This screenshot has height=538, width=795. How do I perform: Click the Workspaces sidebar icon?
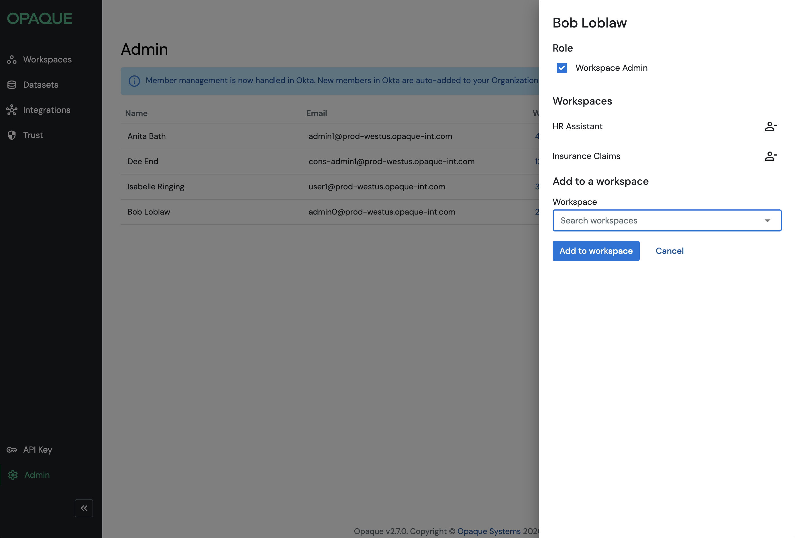coord(12,60)
